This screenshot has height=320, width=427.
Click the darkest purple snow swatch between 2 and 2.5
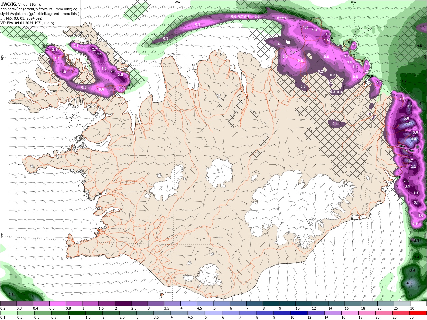click(x=123, y=304)
